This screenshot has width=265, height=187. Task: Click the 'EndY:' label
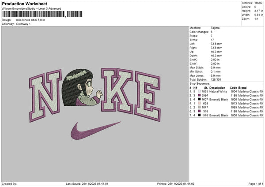coord(193,64)
